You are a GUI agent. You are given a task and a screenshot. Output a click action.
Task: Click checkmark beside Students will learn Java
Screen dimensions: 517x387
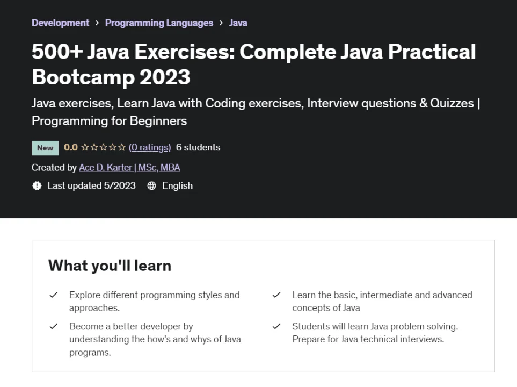[x=276, y=326]
